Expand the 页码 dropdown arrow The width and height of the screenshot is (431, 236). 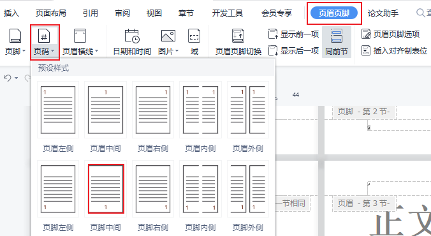(52, 51)
